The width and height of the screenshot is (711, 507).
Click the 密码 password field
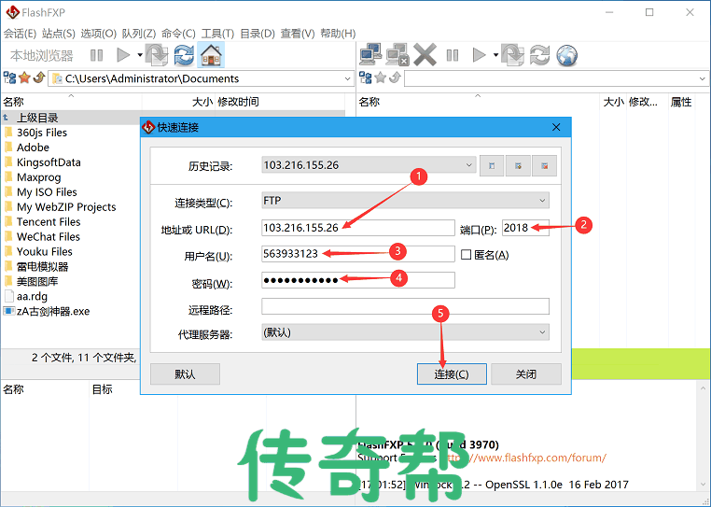pos(357,280)
